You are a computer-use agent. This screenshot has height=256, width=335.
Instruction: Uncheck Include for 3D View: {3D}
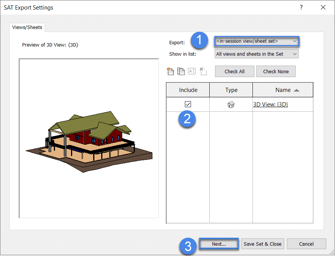coord(188,104)
